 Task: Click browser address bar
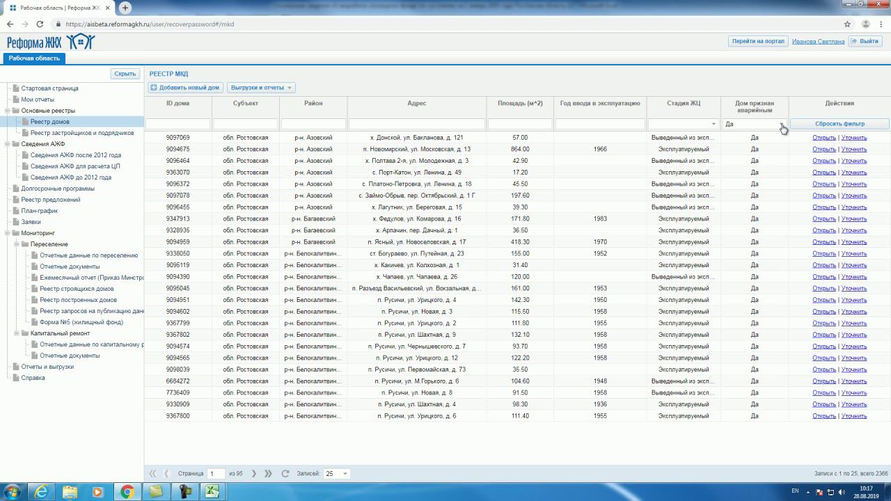click(x=445, y=24)
